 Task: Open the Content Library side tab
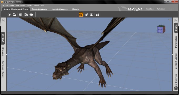tap(176, 61)
